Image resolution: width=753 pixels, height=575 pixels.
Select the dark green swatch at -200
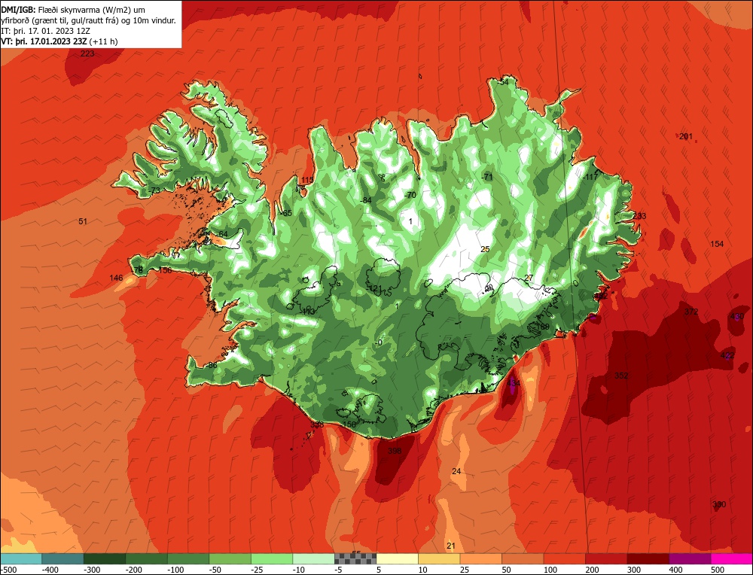point(146,558)
